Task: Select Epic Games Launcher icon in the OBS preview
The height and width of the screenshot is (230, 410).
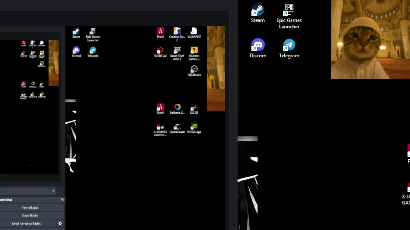Action: pyautogui.click(x=93, y=34)
